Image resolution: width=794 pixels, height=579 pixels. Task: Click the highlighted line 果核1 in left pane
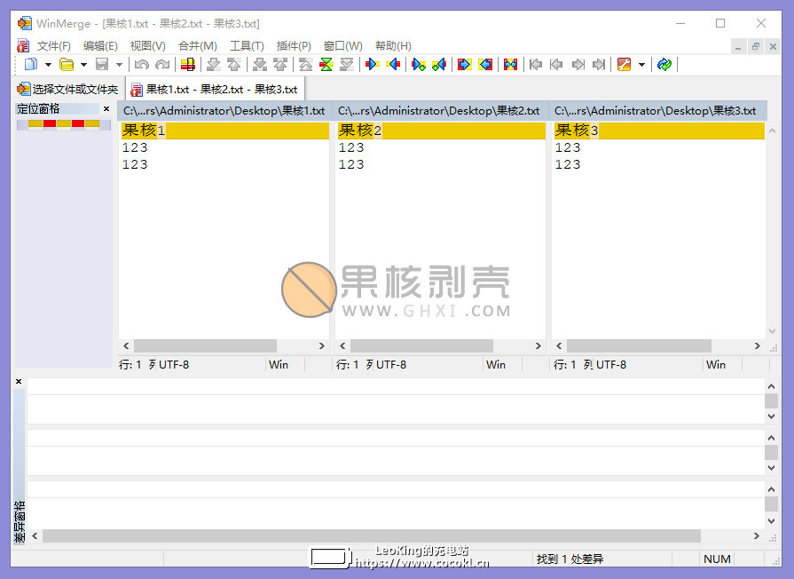[224, 131]
